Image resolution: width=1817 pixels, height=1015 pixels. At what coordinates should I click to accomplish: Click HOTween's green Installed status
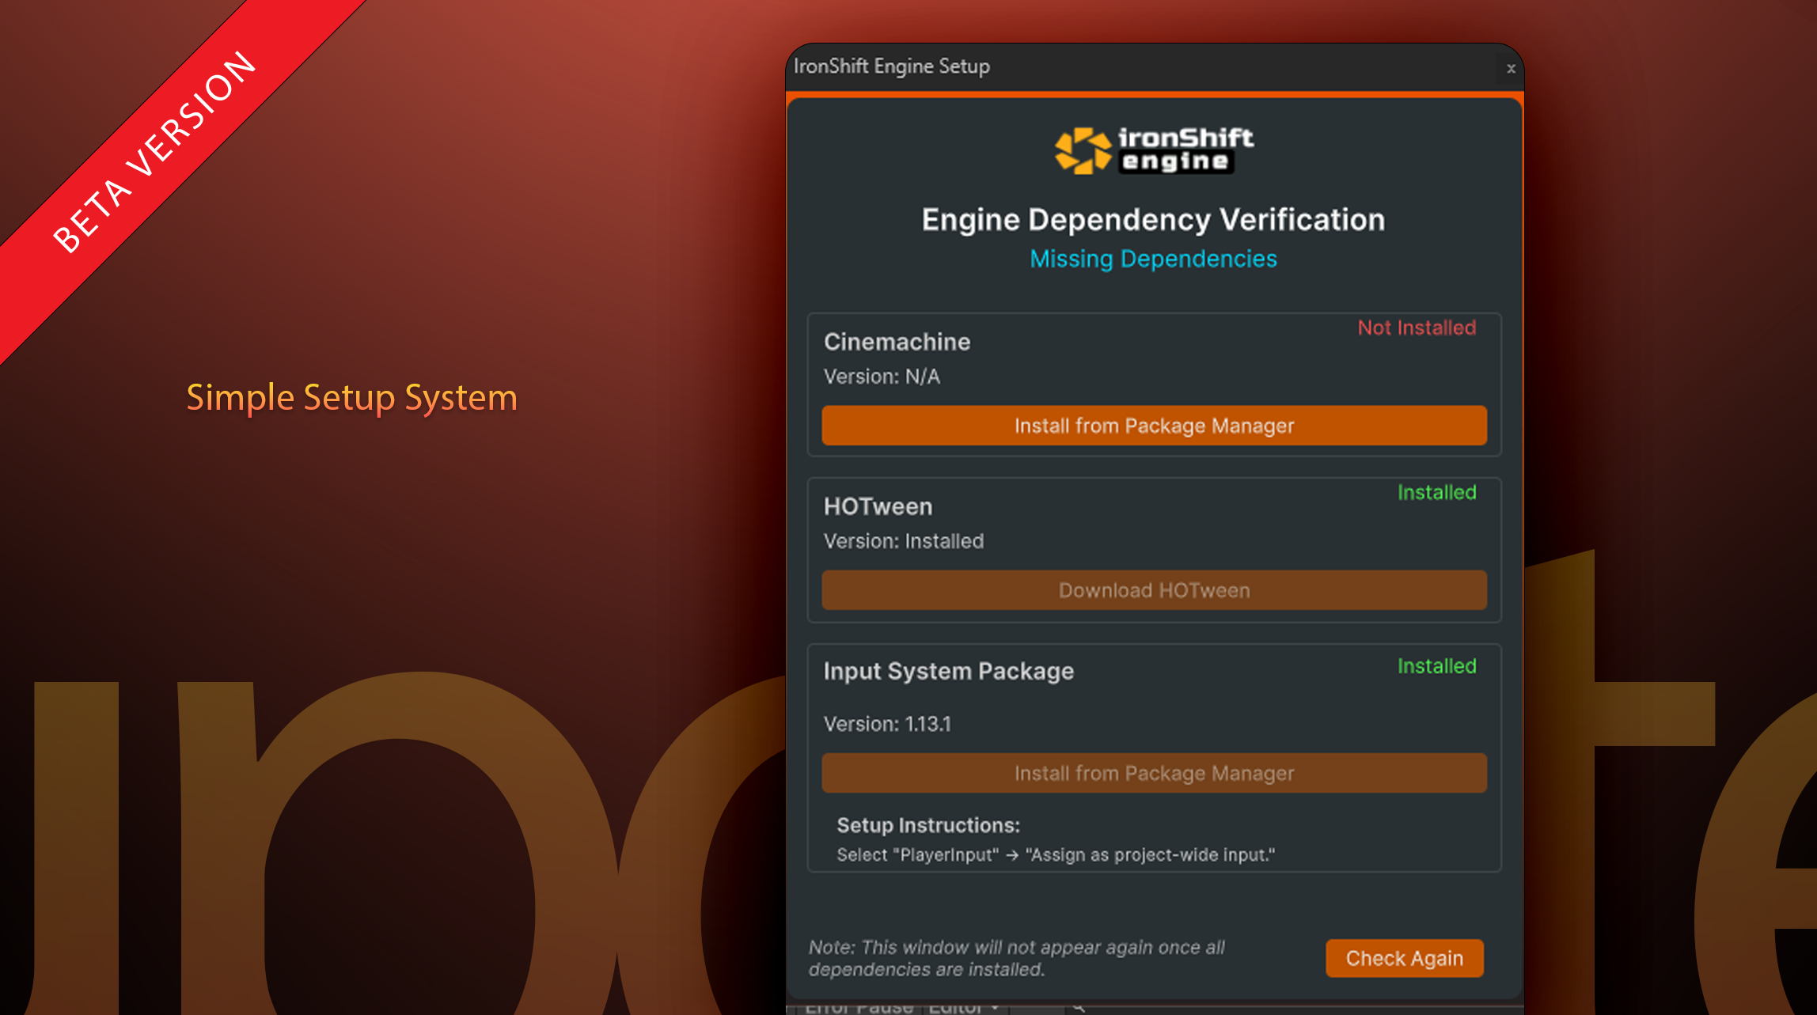1436,492
